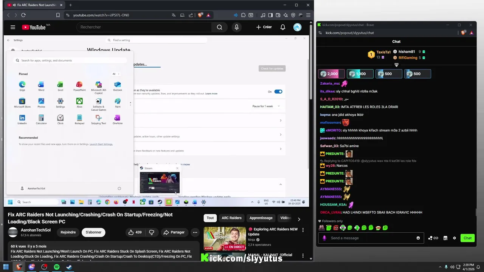Click the Partager share button
The height and width of the screenshot is (272, 484).
(x=174, y=232)
